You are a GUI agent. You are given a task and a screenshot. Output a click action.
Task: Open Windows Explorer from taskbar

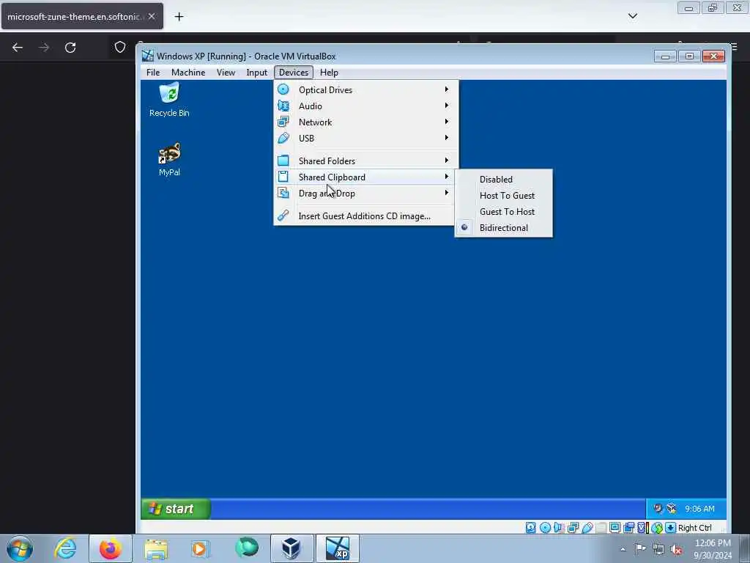click(x=156, y=548)
